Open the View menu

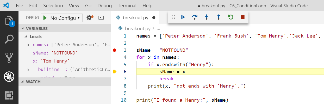pyautogui.click(x=74, y=5)
